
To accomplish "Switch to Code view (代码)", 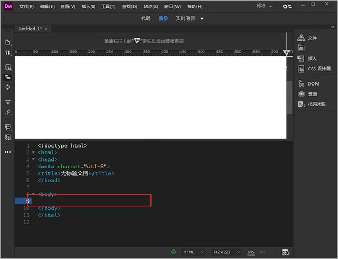I will point(145,18).
